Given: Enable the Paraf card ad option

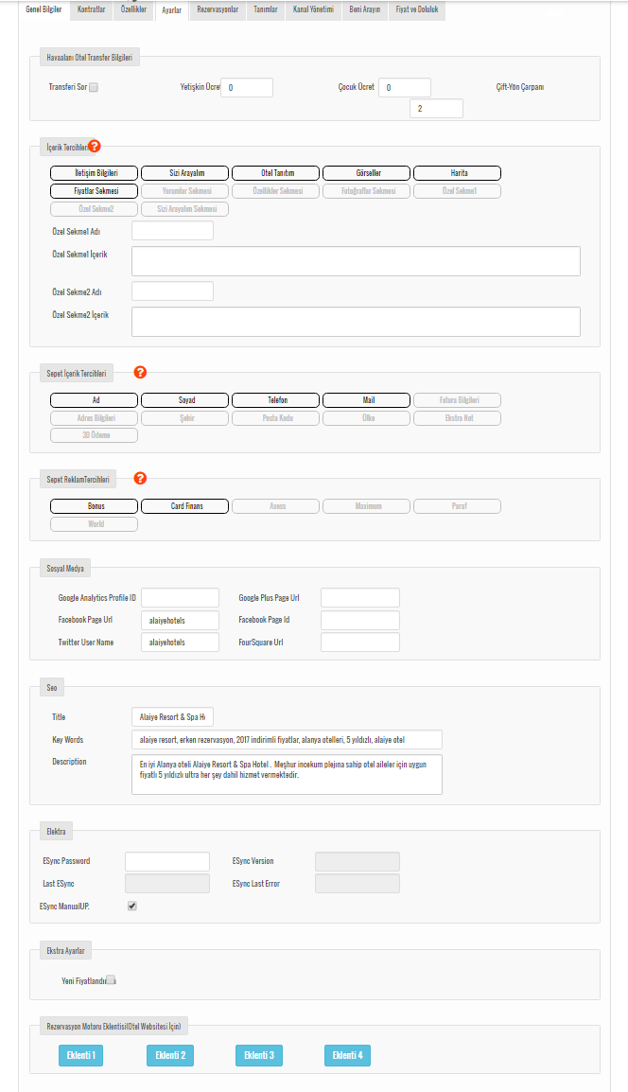Looking at the screenshot, I should (x=457, y=506).
